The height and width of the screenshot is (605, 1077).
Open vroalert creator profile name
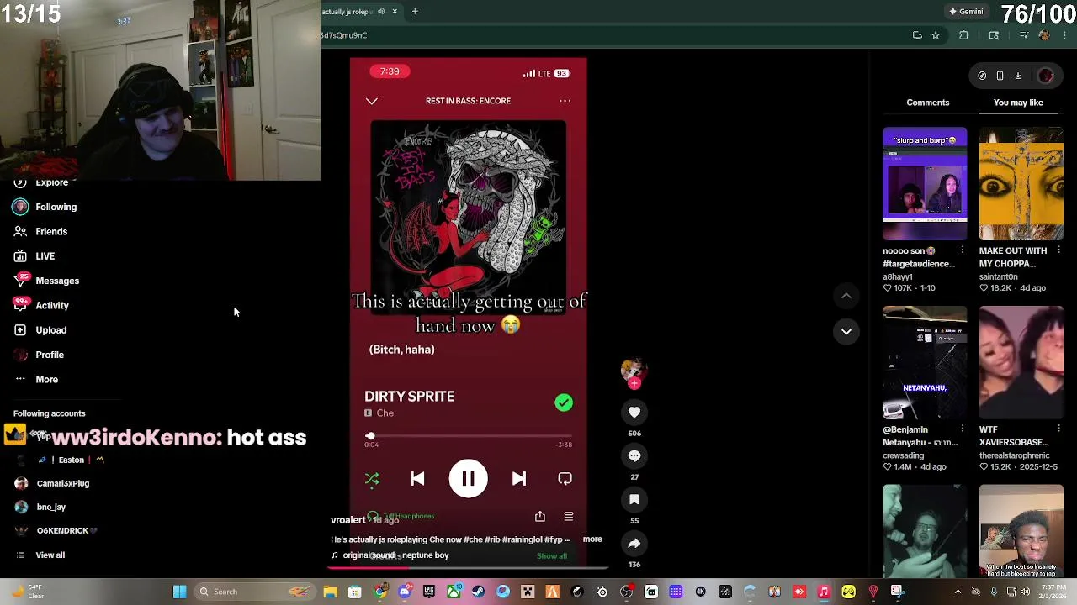348,520
